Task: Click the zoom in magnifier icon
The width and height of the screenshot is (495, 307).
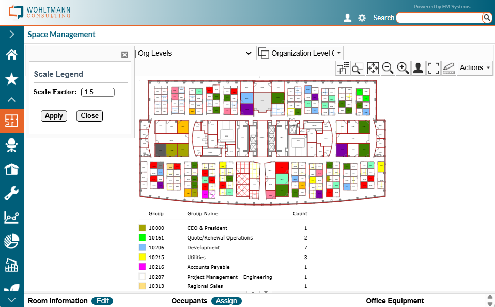Action: coord(403,68)
